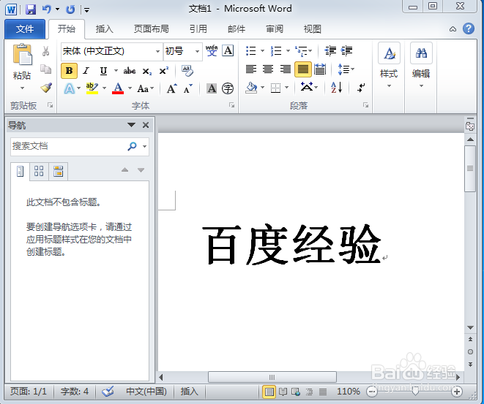Image resolution: width=484 pixels, height=404 pixels.
Task: Open the font size dropdown
Action: [x=197, y=51]
